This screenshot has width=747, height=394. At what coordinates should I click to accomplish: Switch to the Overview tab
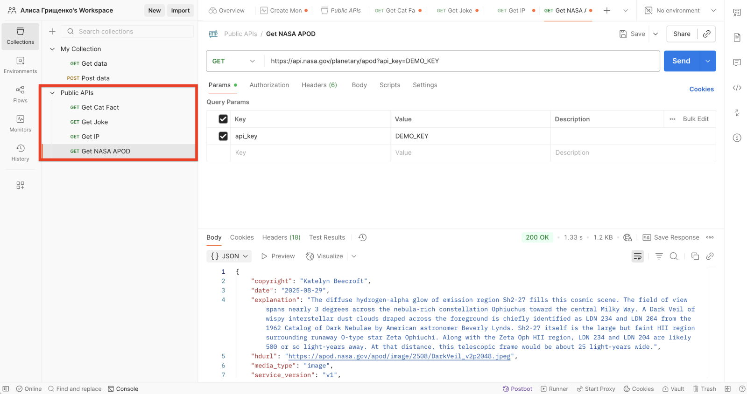click(226, 10)
